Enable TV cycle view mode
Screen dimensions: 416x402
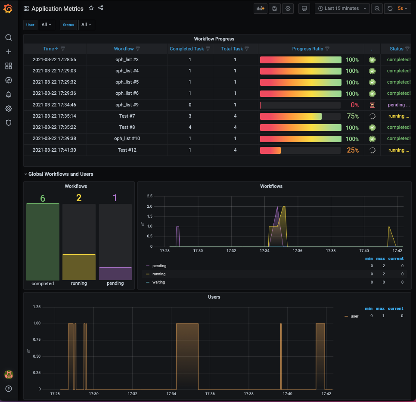(x=304, y=8)
